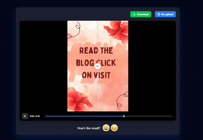Click the 0:06 / 0:10 time display

click(34, 116)
